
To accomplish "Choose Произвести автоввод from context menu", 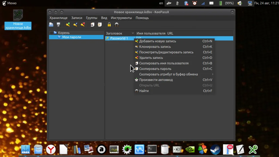I will pos(156,80).
